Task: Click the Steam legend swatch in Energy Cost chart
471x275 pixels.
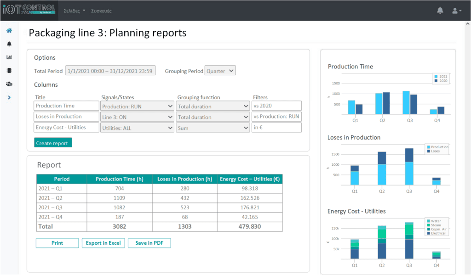Action: [429, 225]
